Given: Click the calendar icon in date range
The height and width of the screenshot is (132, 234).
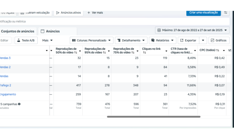Looking at the screenshot, I should point(159,30).
